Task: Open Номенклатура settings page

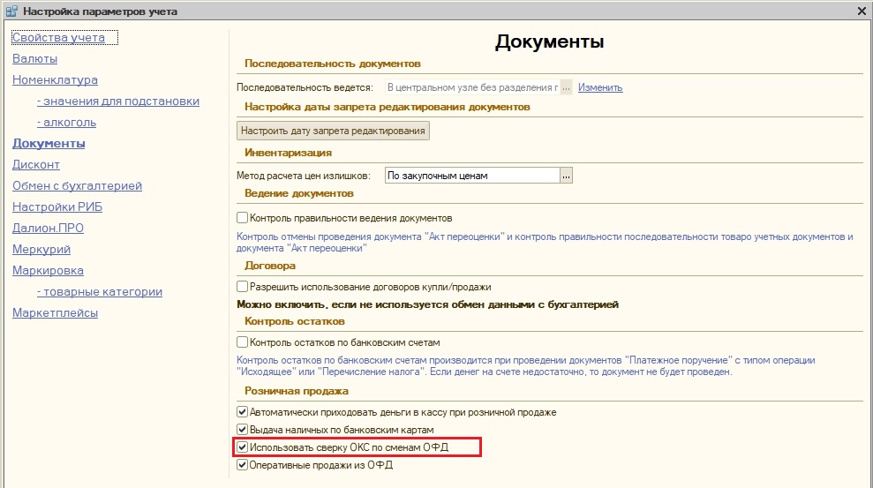Action: (x=55, y=79)
